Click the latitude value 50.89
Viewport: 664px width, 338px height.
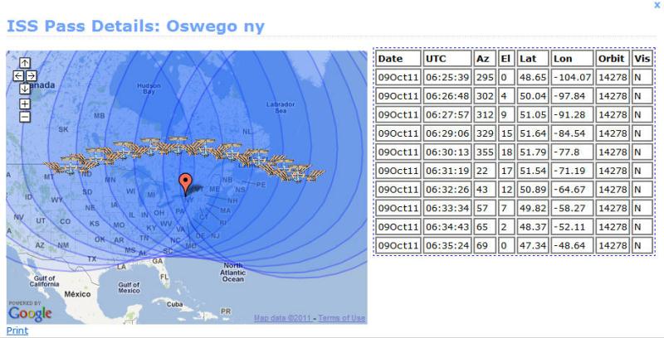tap(533, 189)
